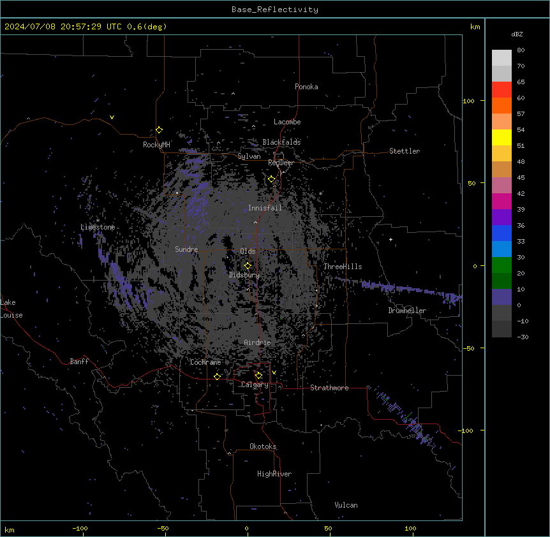550x537 pixels.
Task: Click the Sundre label
Action: pyautogui.click(x=186, y=249)
